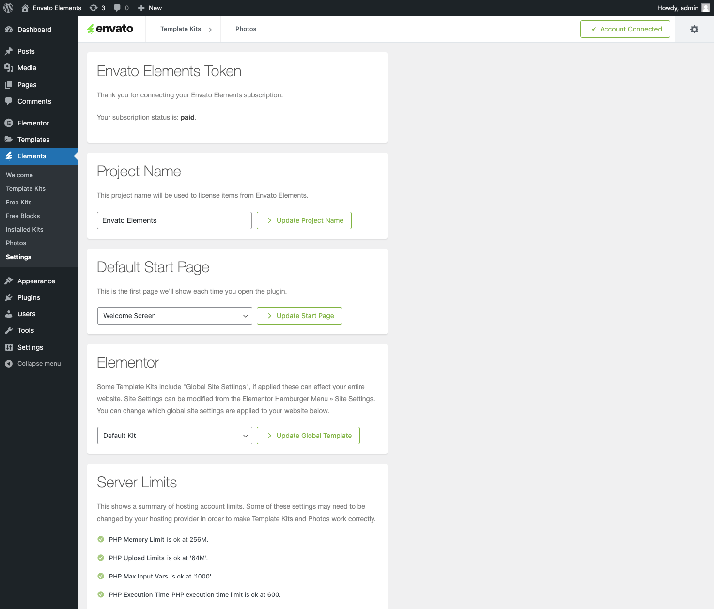Click the Envato Elements site name link
Image resolution: width=714 pixels, height=609 pixels.
coord(57,8)
